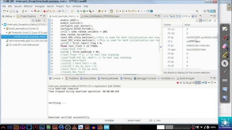Image resolution: width=232 pixels, height=130 pixels.
Task: Open dropdown arrow next to New file icon
Action: 7,11
